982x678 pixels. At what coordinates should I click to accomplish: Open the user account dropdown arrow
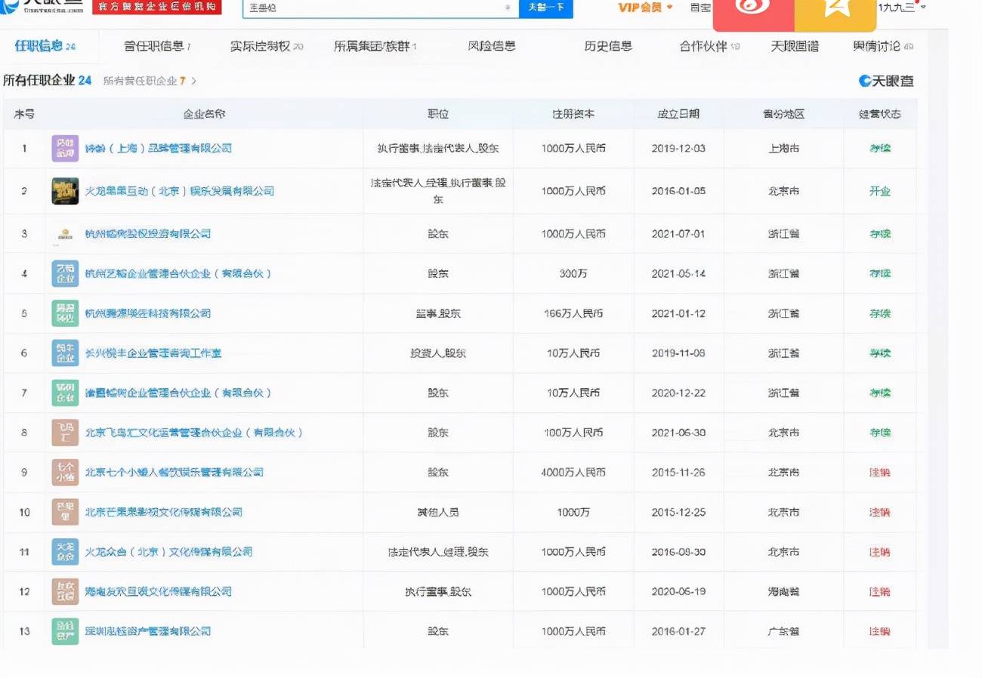pyautogui.click(x=922, y=8)
